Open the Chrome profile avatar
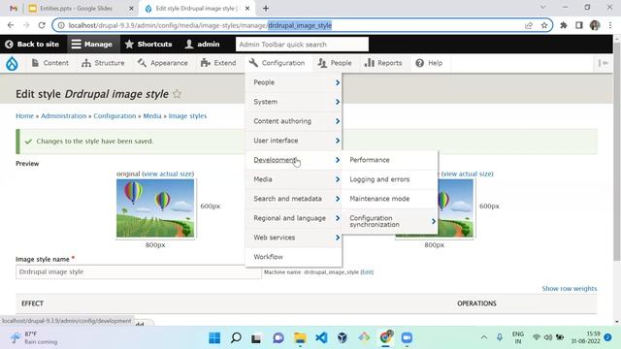Viewport: 621px width, 349px height. (x=595, y=25)
